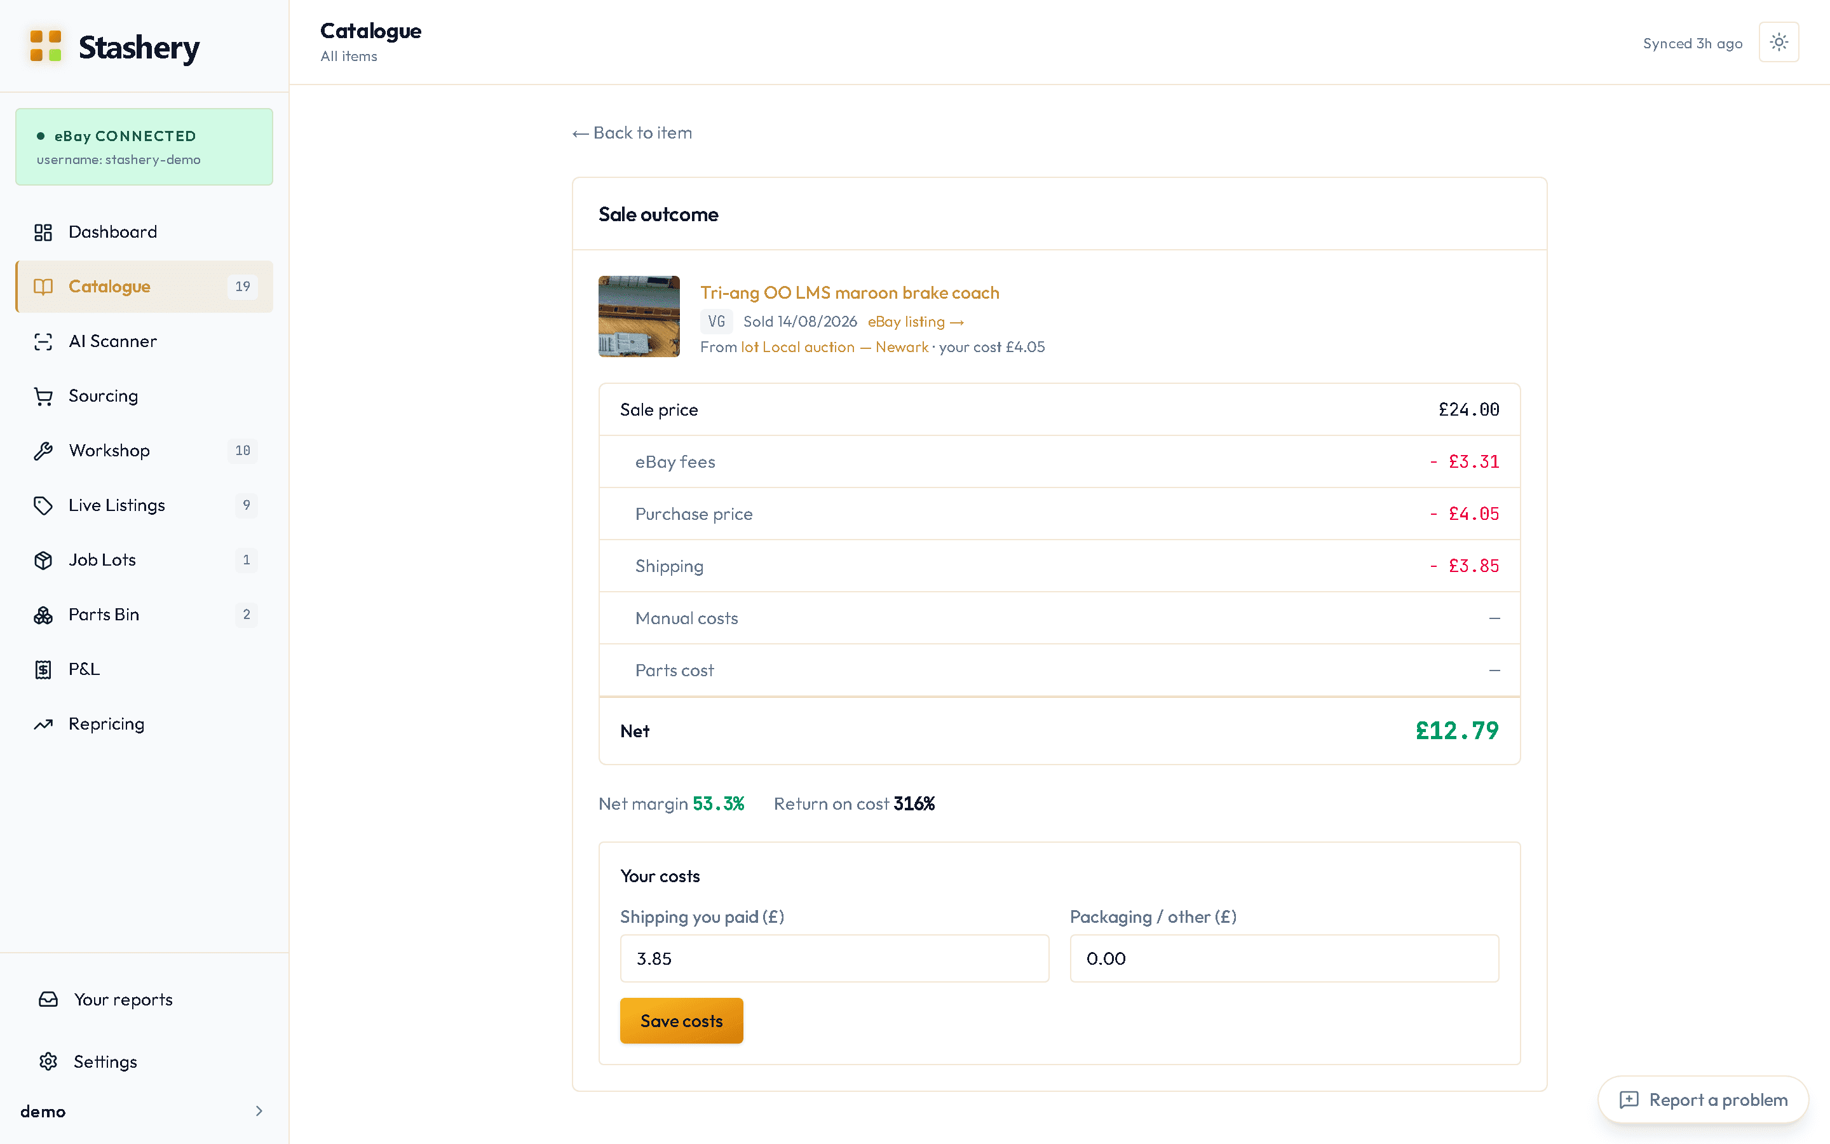1830x1144 pixels.
Task: Click the Synced 3h ago status text
Action: (1692, 43)
